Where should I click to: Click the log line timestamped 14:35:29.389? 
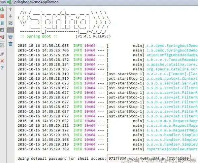108,149
